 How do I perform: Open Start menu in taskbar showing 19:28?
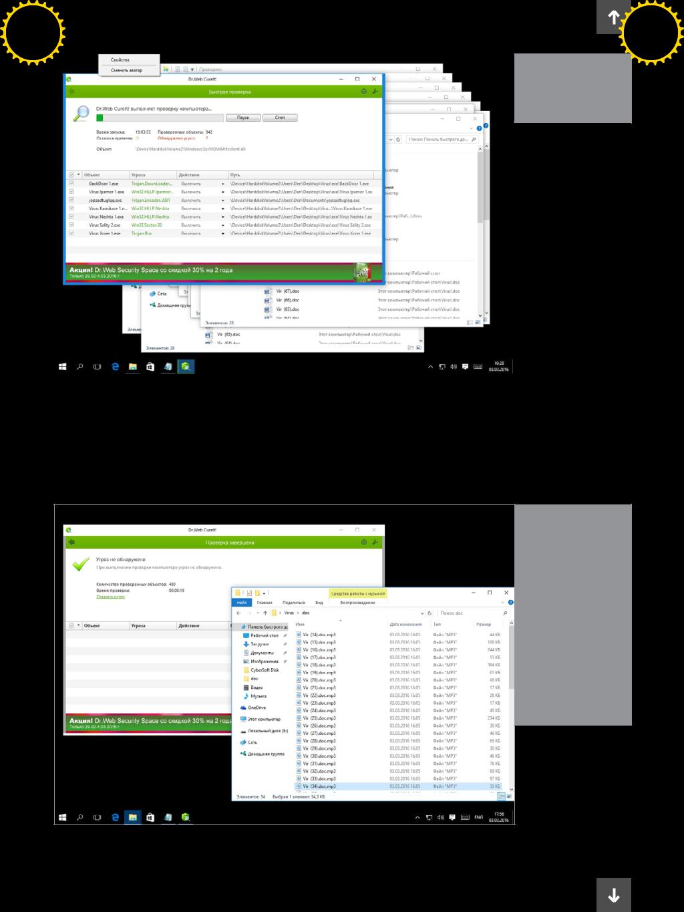pos(63,366)
